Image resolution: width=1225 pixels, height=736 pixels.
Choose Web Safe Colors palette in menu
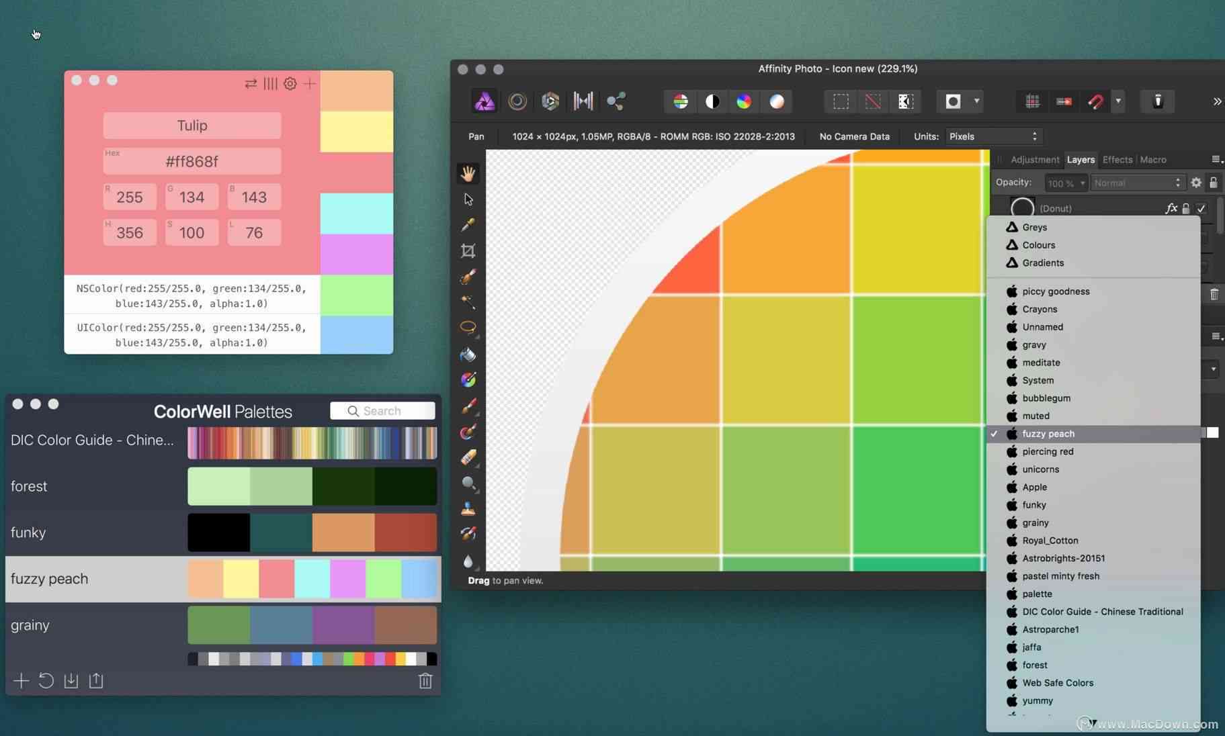coord(1093,683)
